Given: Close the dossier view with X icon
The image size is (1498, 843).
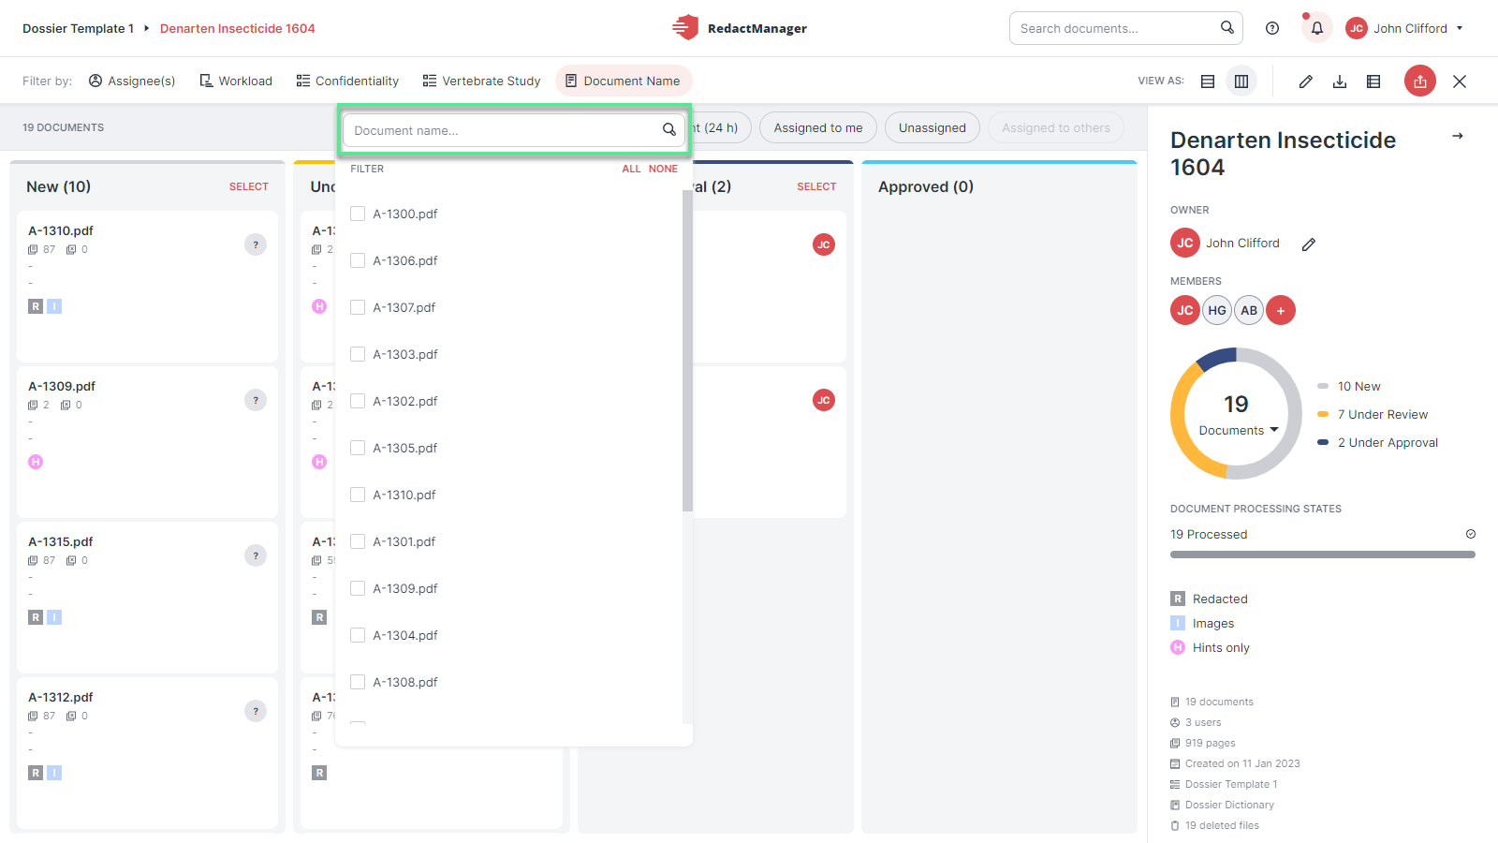Looking at the screenshot, I should tap(1460, 81).
